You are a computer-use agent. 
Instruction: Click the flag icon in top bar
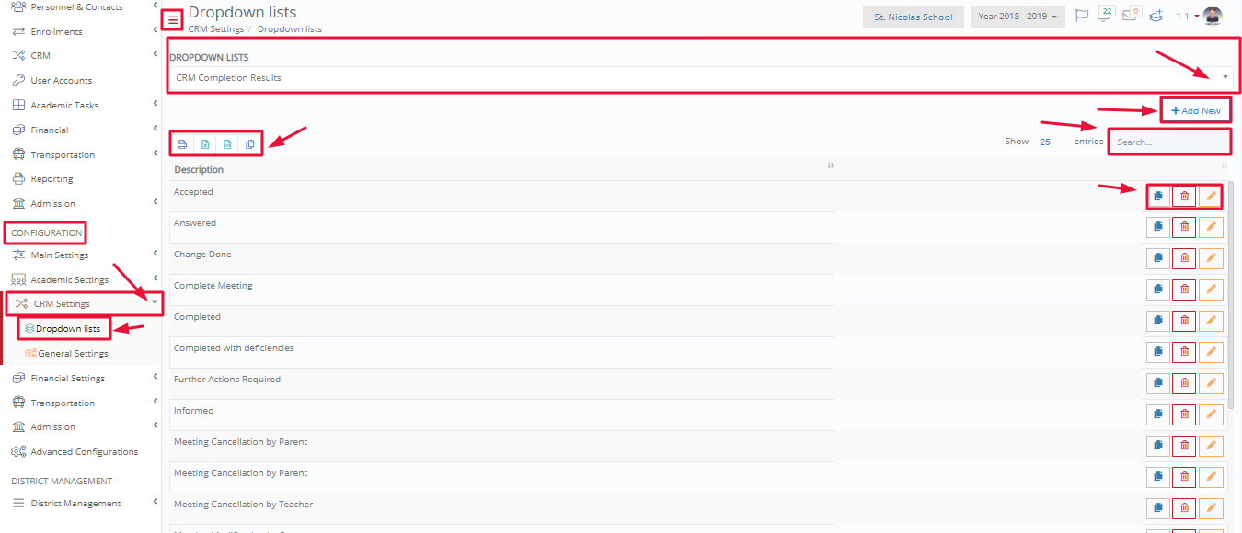point(1082,16)
